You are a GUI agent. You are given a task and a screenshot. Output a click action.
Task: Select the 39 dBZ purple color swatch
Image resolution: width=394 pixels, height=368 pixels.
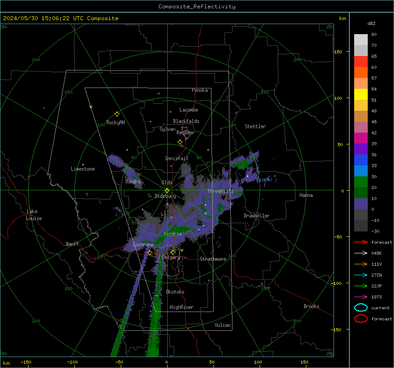coord(361,149)
